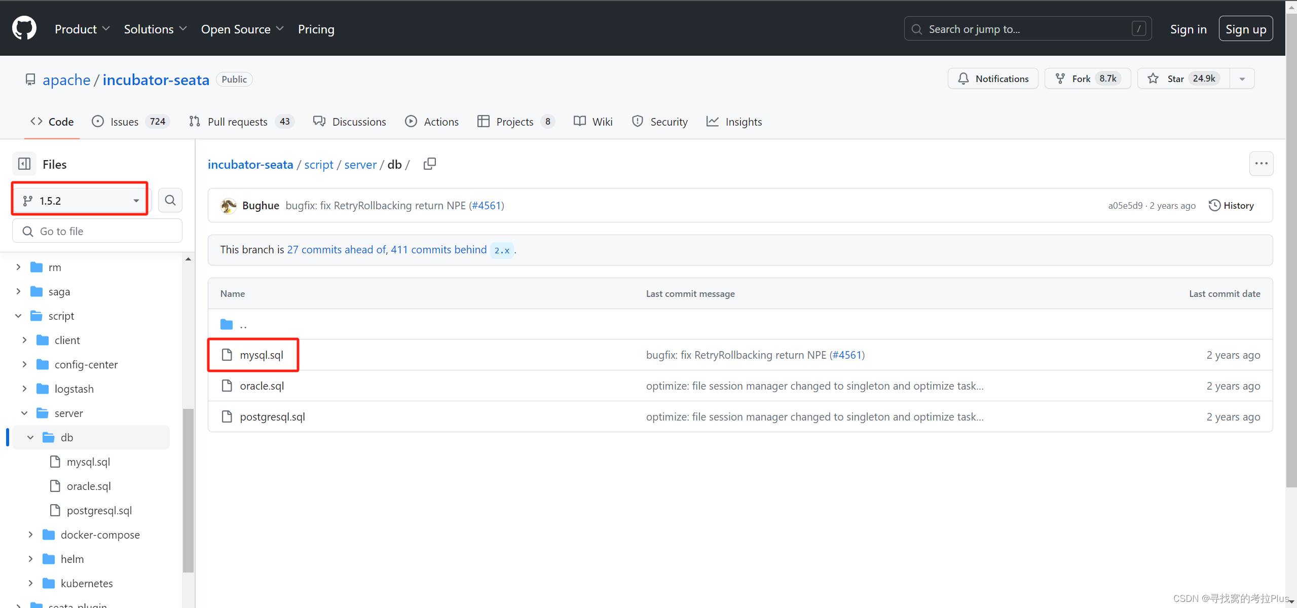Image resolution: width=1297 pixels, height=608 pixels.
Task: Collapse the Files side panel icon
Action: point(24,164)
